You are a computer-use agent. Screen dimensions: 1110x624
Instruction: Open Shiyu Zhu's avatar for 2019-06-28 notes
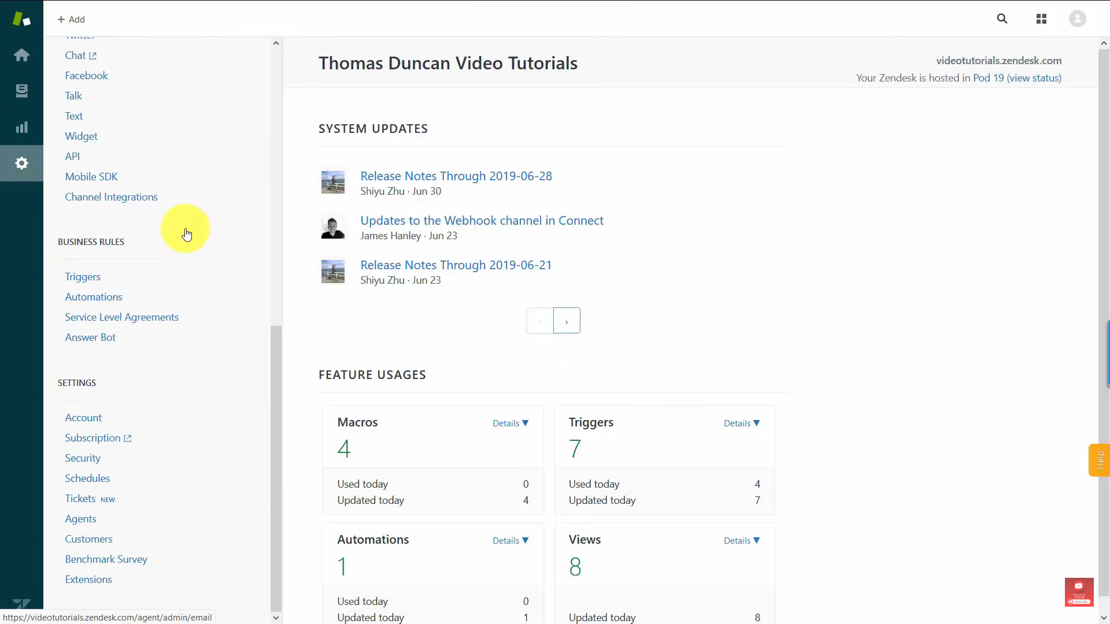pos(333,182)
